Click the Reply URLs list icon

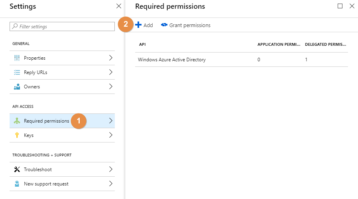17,72
